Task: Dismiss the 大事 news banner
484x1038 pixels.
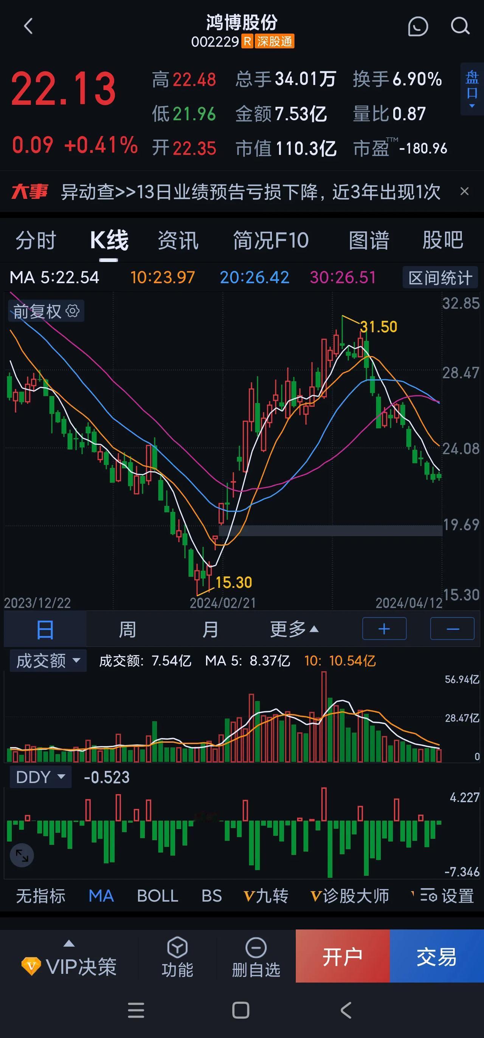Action: (x=464, y=191)
